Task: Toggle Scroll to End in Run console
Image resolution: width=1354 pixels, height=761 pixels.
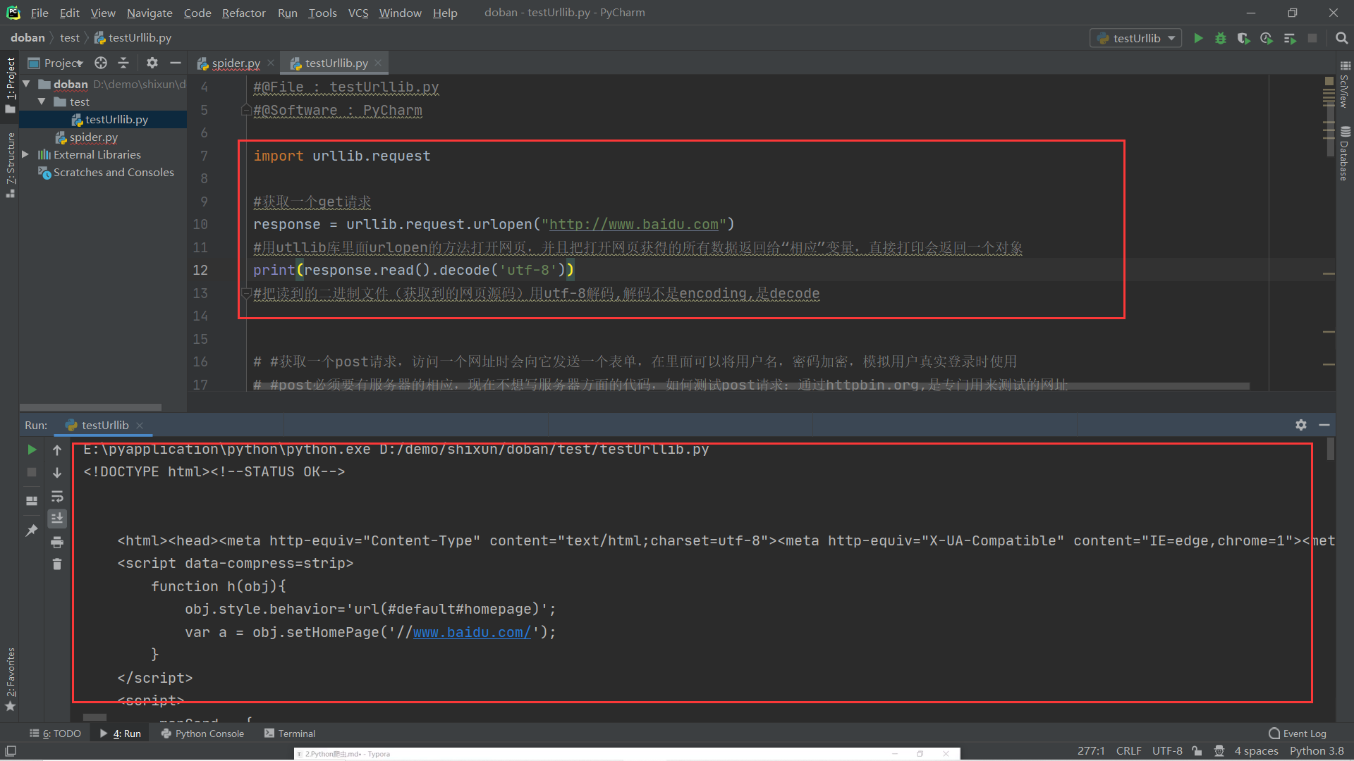Action: point(57,519)
